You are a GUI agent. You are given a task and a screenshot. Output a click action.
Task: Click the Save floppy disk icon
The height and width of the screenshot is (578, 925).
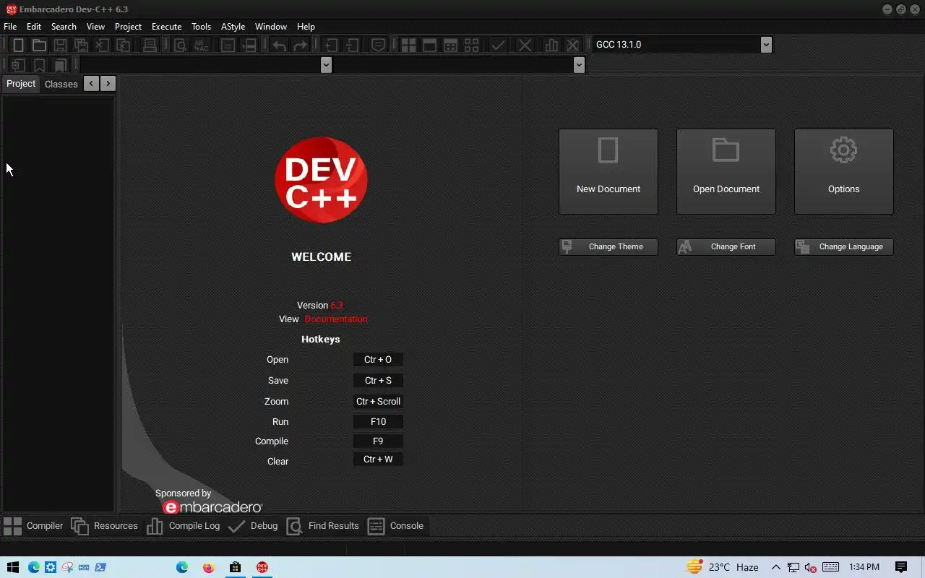60,45
